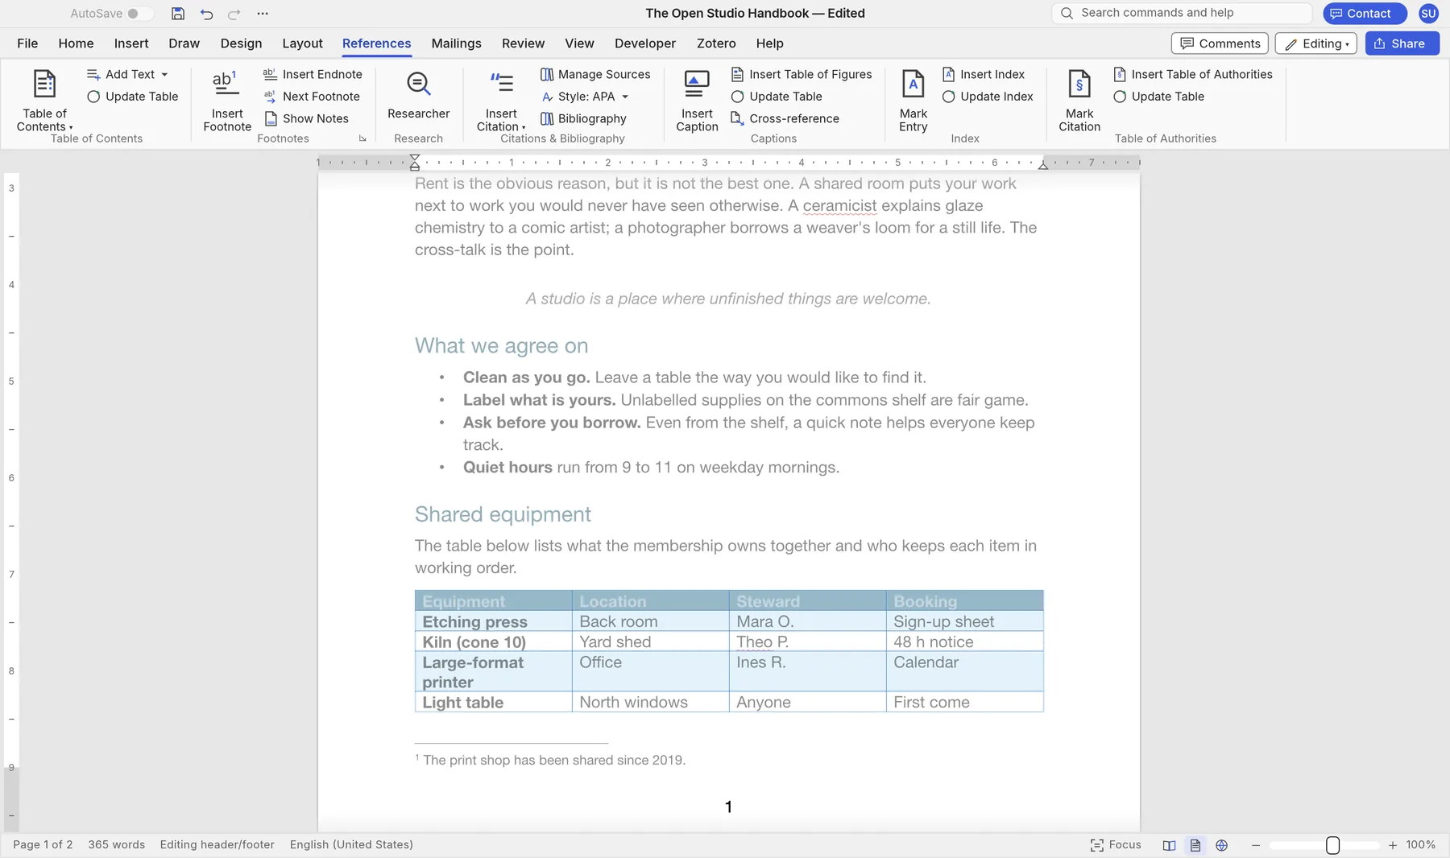Click Insert Table of Authorities
This screenshot has height=858, width=1450.
pyautogui.click(x=1193, y=74)
